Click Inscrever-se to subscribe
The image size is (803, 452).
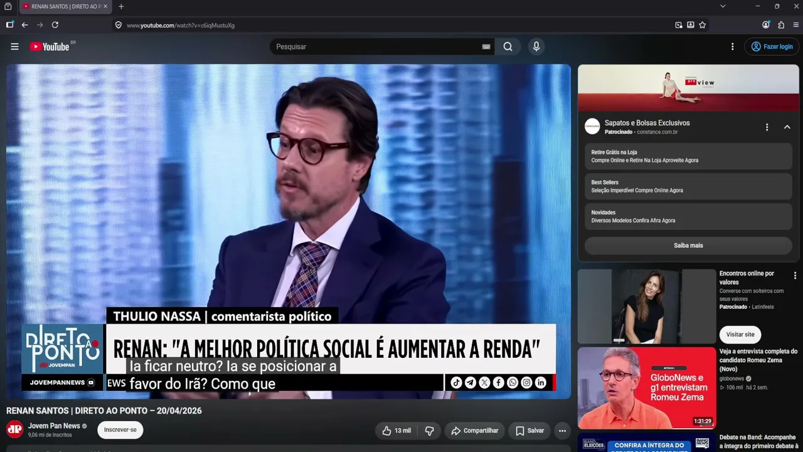(120, 430)
